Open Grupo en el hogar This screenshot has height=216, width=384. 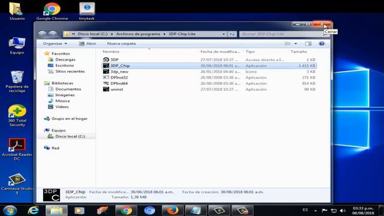[70, 119]
